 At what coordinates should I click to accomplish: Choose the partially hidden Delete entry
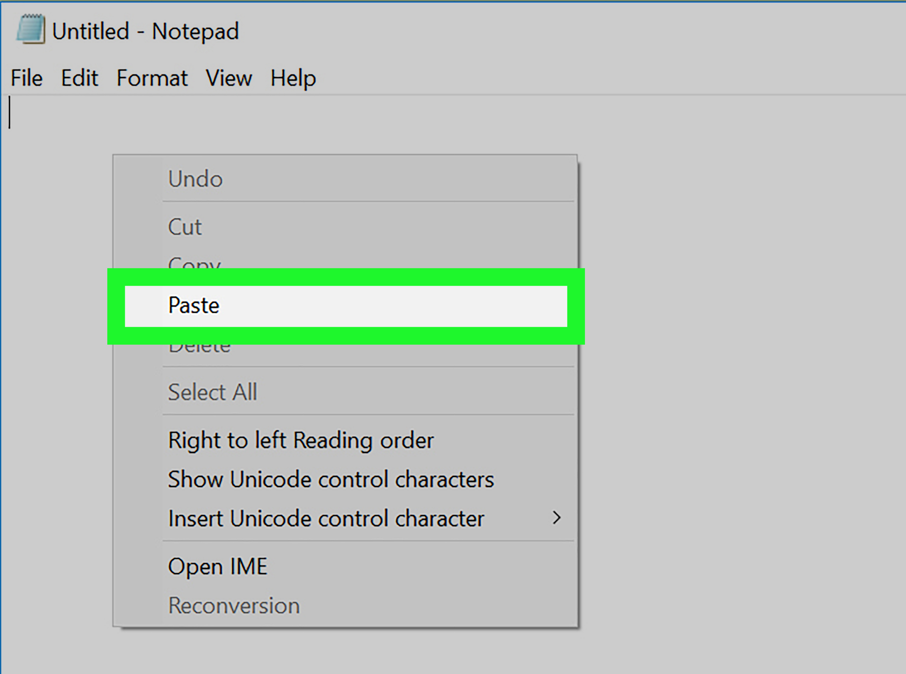click(x=200, y=348)
